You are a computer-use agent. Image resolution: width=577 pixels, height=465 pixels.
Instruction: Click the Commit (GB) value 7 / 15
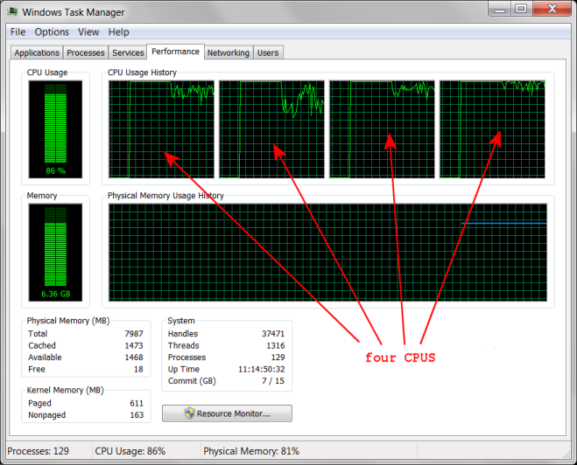[273, 381]
